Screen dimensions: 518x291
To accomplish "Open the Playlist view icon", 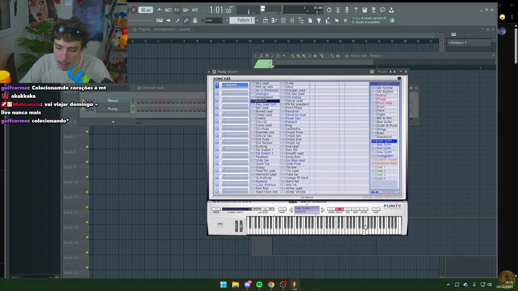I will click(x=265, y=20).
